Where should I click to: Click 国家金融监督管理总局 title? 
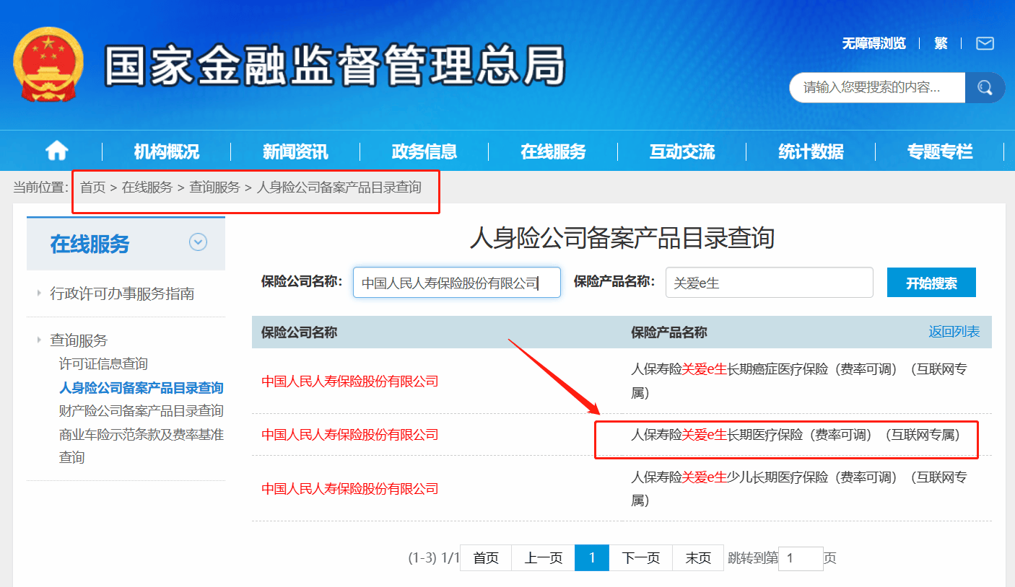[336, 66]
